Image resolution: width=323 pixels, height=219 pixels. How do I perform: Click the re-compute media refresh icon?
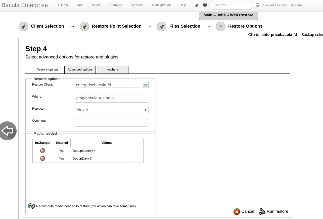pyautogui.click(x=31, y=206)
